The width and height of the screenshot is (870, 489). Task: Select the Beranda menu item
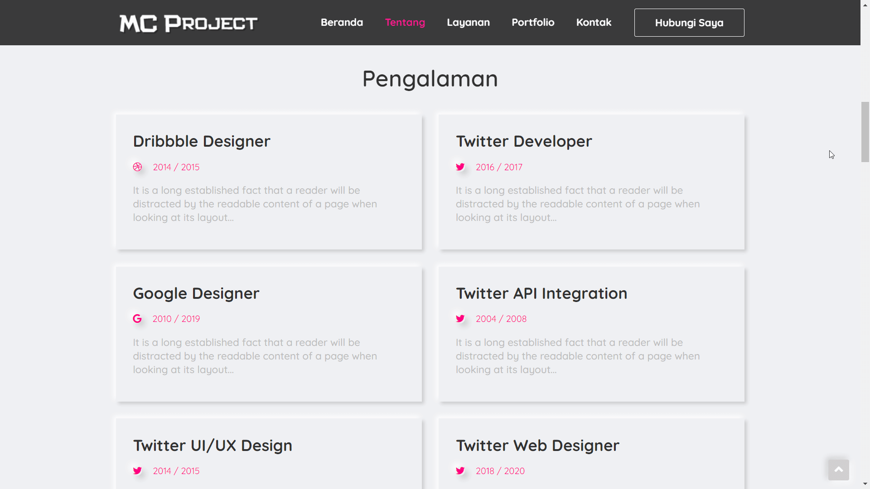(342, 22)
